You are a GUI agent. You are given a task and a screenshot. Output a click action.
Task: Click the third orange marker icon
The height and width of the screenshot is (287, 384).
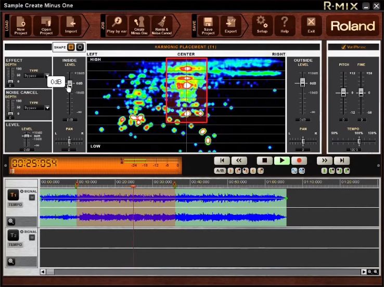point(246,171)
